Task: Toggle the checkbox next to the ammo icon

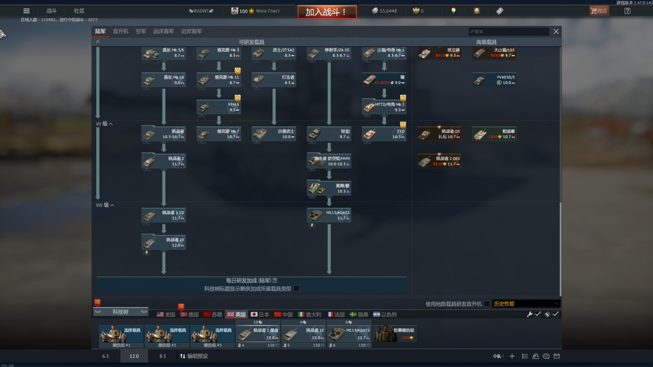Action: click(556, 314)
